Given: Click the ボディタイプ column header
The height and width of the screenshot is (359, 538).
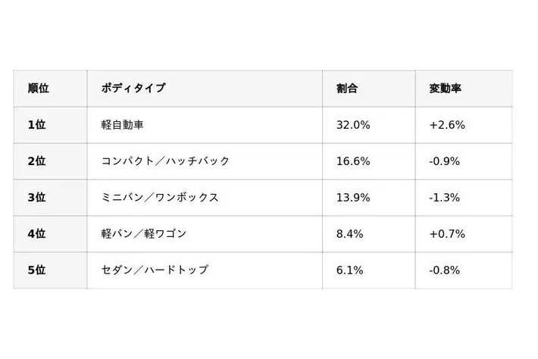Looking at the screenshot, I should click(x=133, y=89).
